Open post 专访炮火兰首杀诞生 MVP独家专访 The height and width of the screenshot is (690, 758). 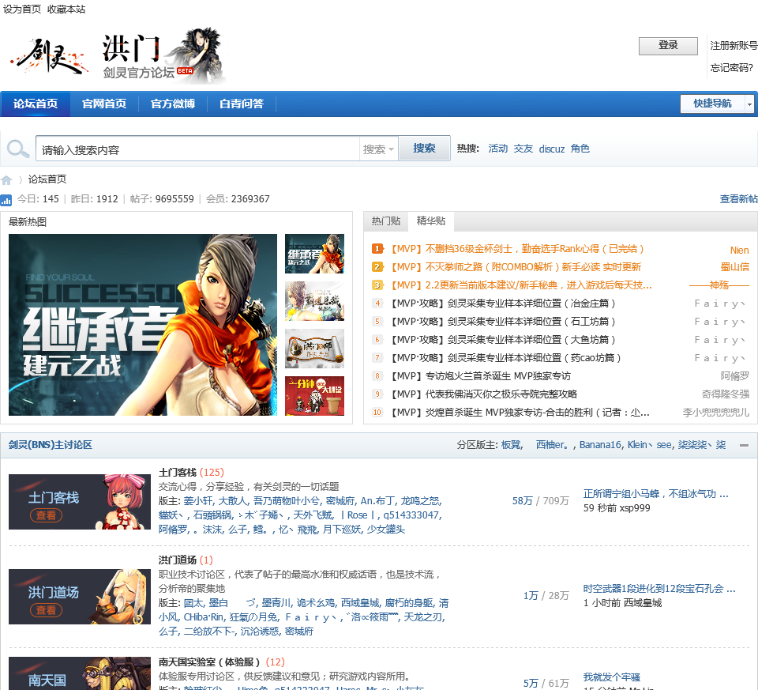(480, 376)
